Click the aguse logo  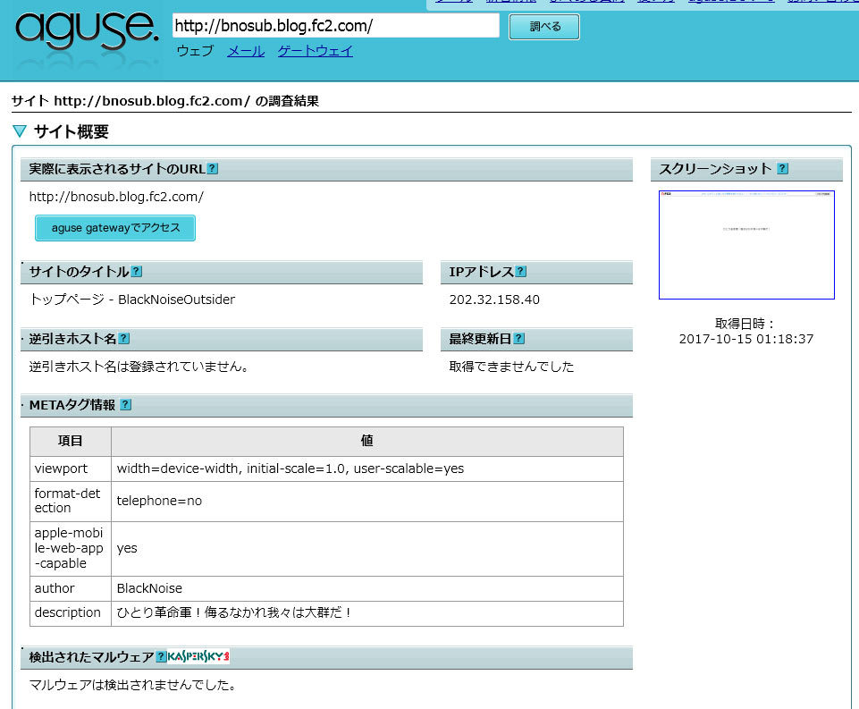pyautogui.click(x=87, y=32)
